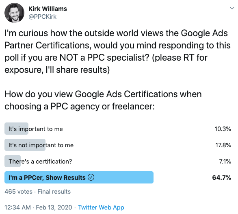Click the tweet text about Google Ads Partner Certifications
This screenshot has width=238, height=214.
(x=118, y=51)
